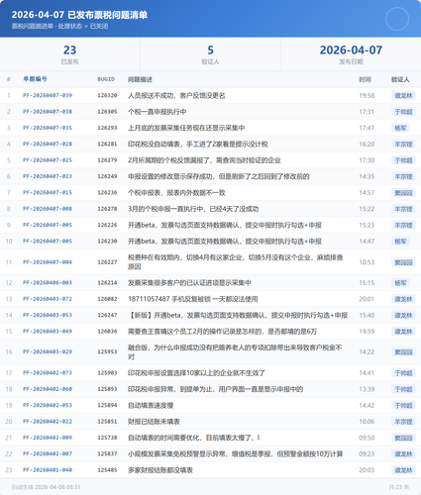Viewport: 421px width, 495px height.
Task: Open ticket PF-20260402-073
Action: click(x=48, y=373)
